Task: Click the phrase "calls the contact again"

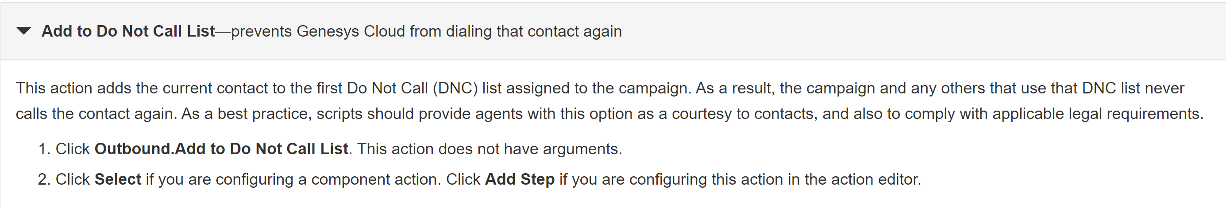Action: click(96, 114)
